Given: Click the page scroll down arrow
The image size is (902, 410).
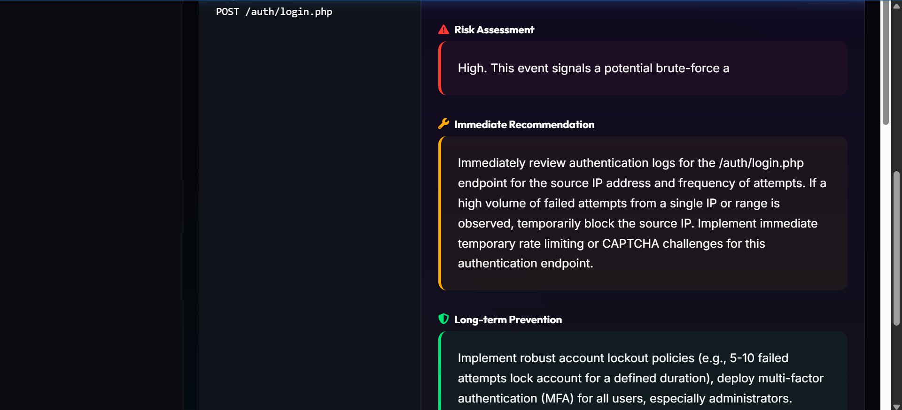Looking at the screenshot, I should 896,406.
